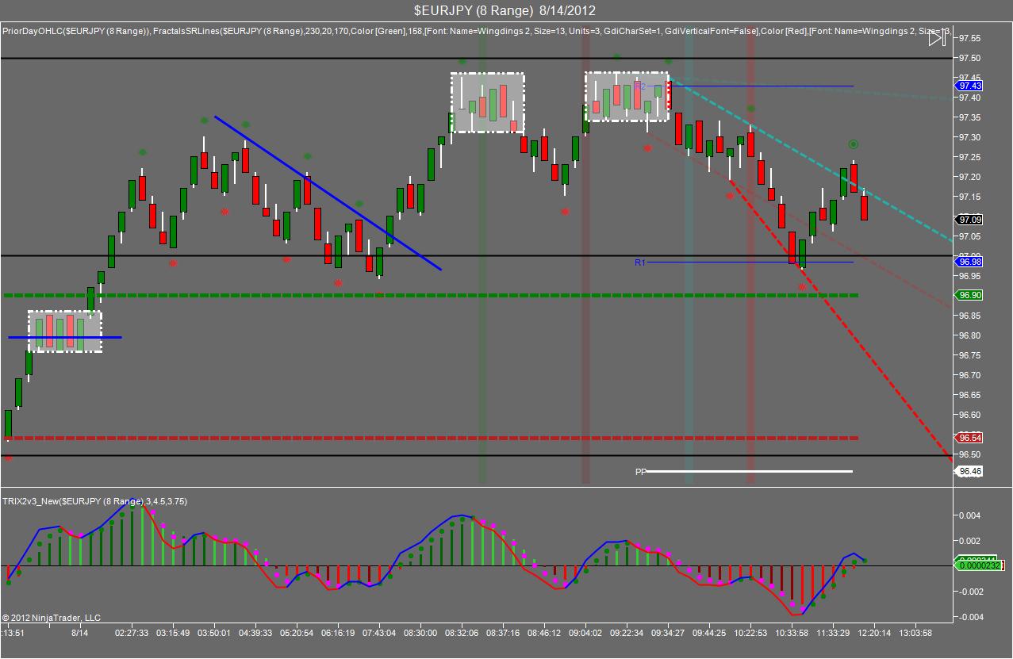1013x659 pixels.
Task: Select the black 97.09 current price marker
Action: tap(969, 220)
